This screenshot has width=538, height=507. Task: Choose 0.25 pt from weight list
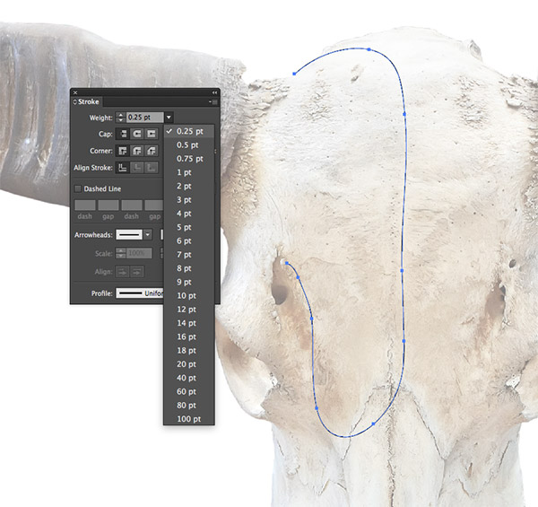point(189,132)
